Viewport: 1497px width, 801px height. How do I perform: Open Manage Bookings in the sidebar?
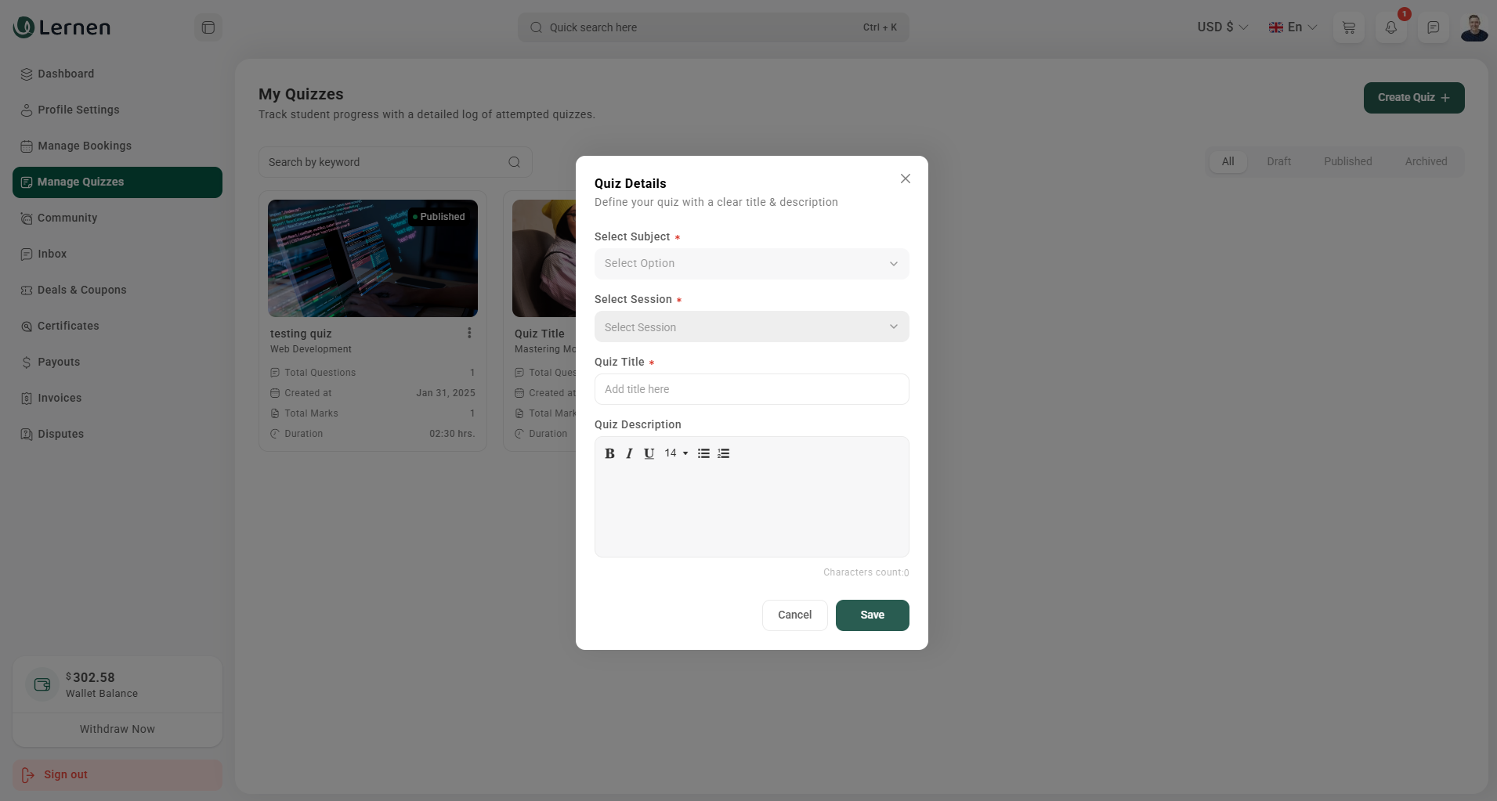point(85,146)
